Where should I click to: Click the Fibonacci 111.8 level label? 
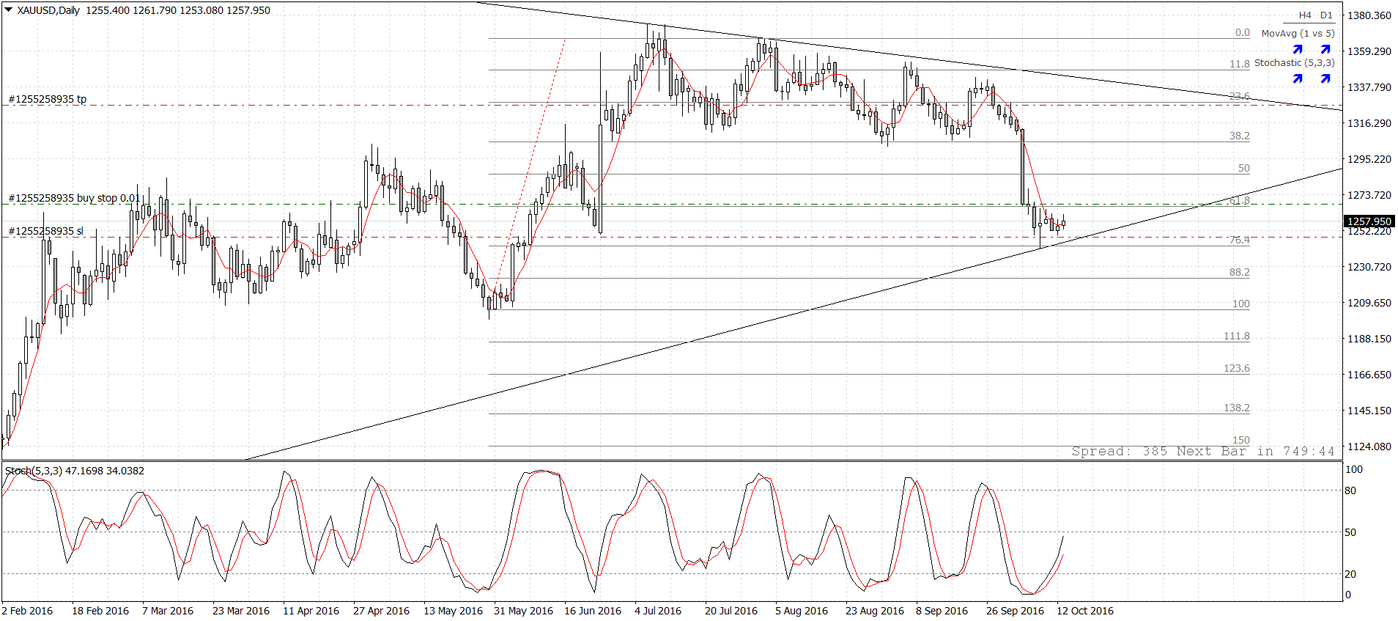1236,336
